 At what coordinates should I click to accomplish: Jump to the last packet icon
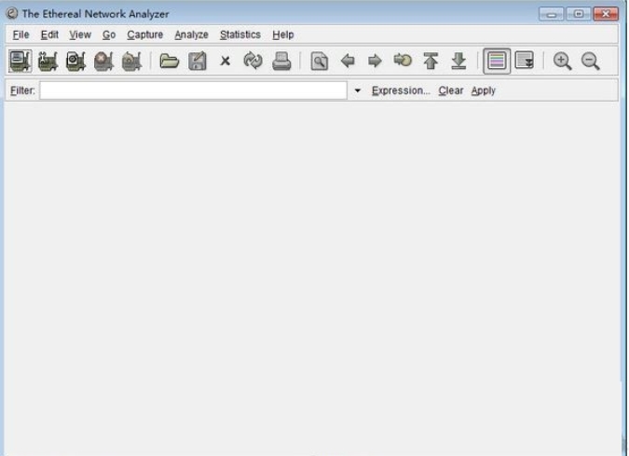tap(458, 61)
